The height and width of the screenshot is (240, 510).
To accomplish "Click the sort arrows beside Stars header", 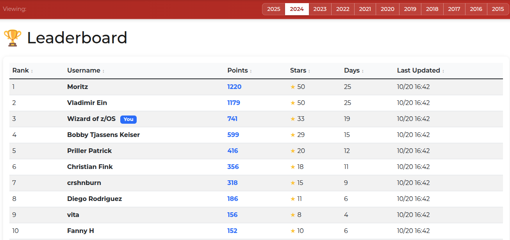I will pos(309,71).
